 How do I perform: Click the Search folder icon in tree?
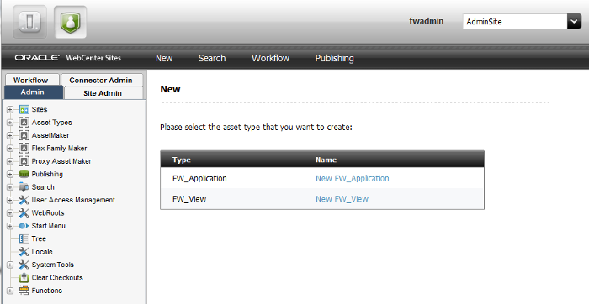[24, 187]
